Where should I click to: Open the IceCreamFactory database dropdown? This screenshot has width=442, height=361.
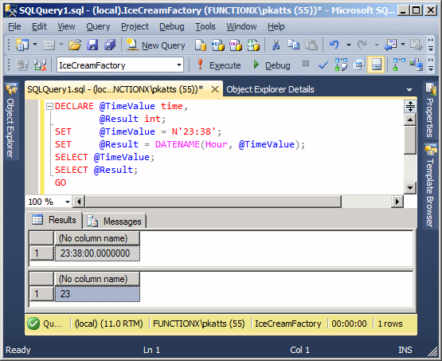178,65
